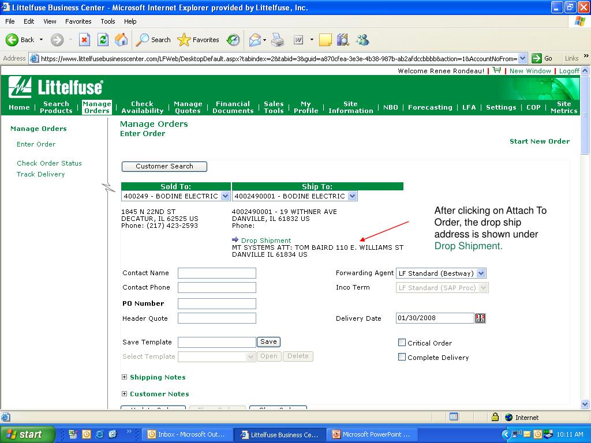This screenshot has height=443, width=591.
Task: Open the Search toolbar button
Action: 153,40
